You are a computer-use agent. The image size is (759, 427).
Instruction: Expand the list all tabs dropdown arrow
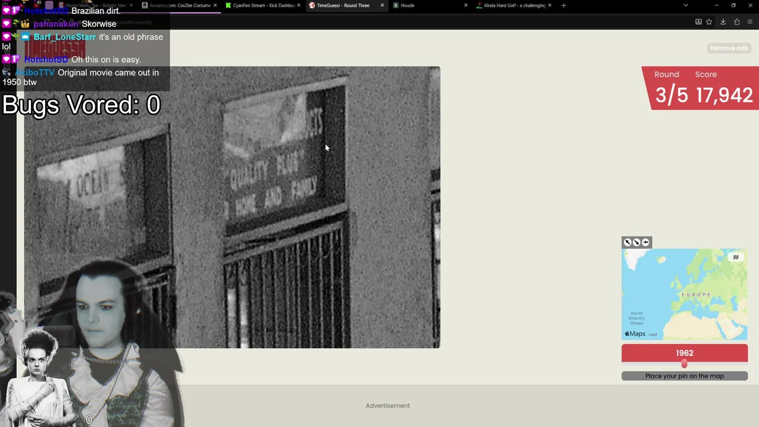pos(685,5)
